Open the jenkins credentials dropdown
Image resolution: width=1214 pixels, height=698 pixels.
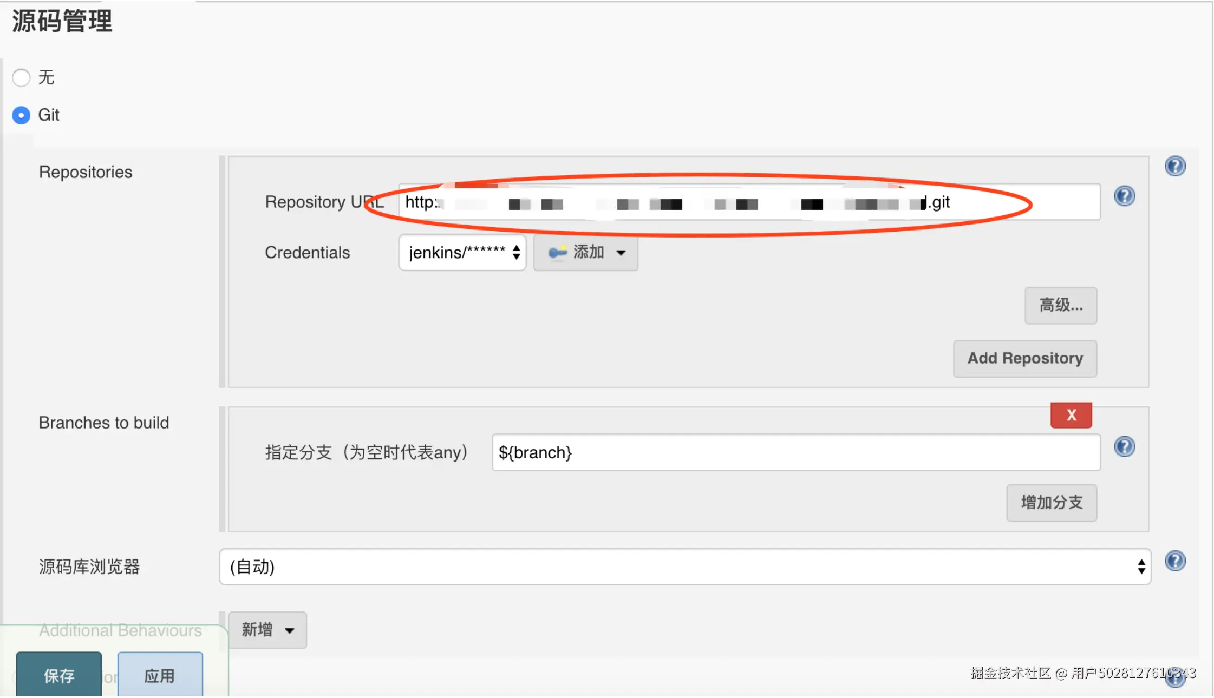pos(462,253)
